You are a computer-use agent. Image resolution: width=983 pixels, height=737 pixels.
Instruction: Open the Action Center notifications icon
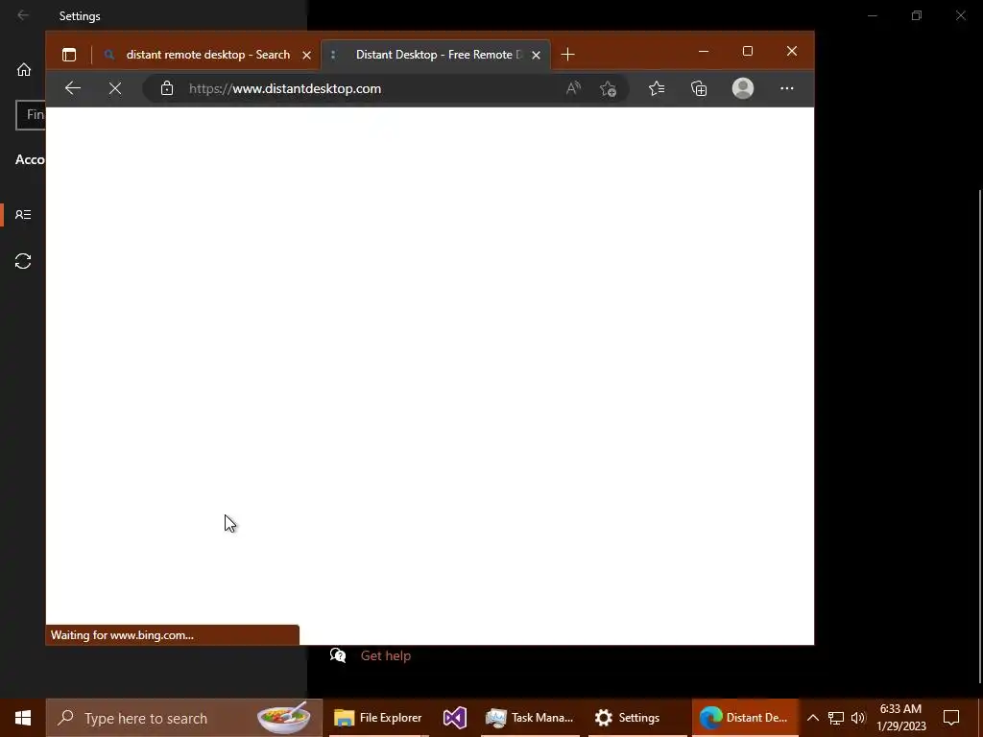coord(951,718)
